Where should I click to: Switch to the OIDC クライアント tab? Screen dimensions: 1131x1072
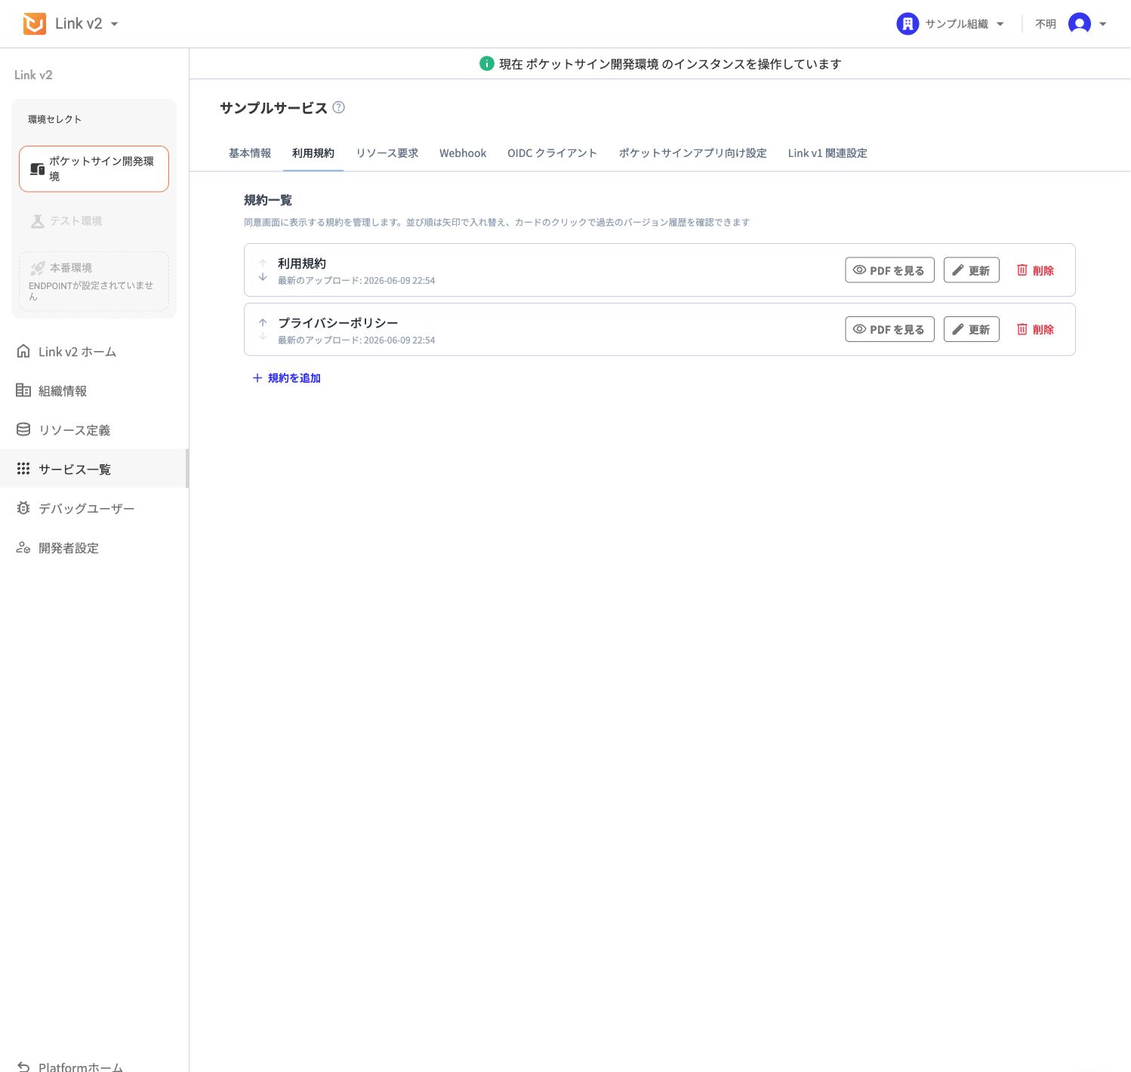(x=552, y=153)
